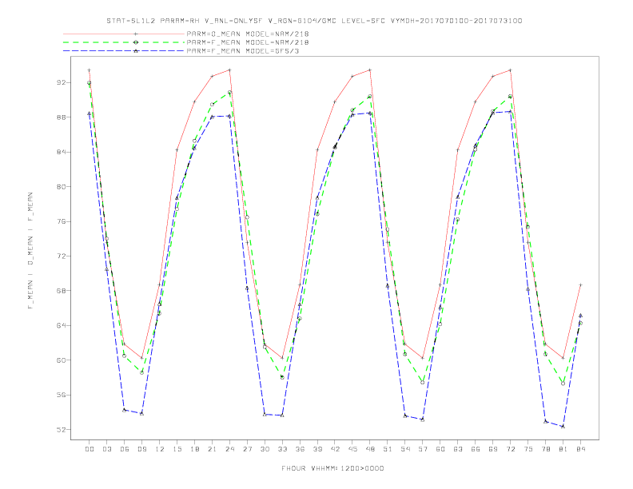Click x-axis forecast hour label 60

[x=440, y=449]
